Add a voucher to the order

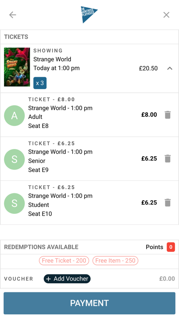67,279
